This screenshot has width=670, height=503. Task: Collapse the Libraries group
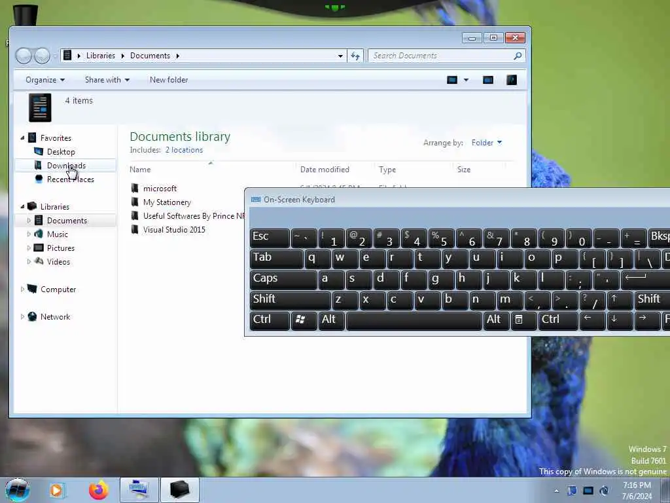pyautogui.click(x=22, y=206)
